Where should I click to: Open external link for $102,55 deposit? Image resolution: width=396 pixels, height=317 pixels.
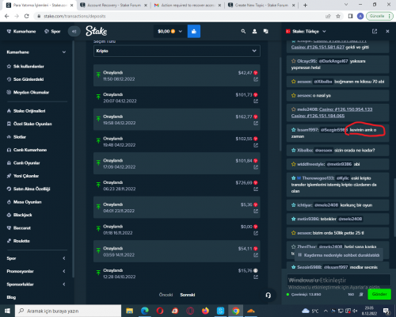[x=256, y=145]
